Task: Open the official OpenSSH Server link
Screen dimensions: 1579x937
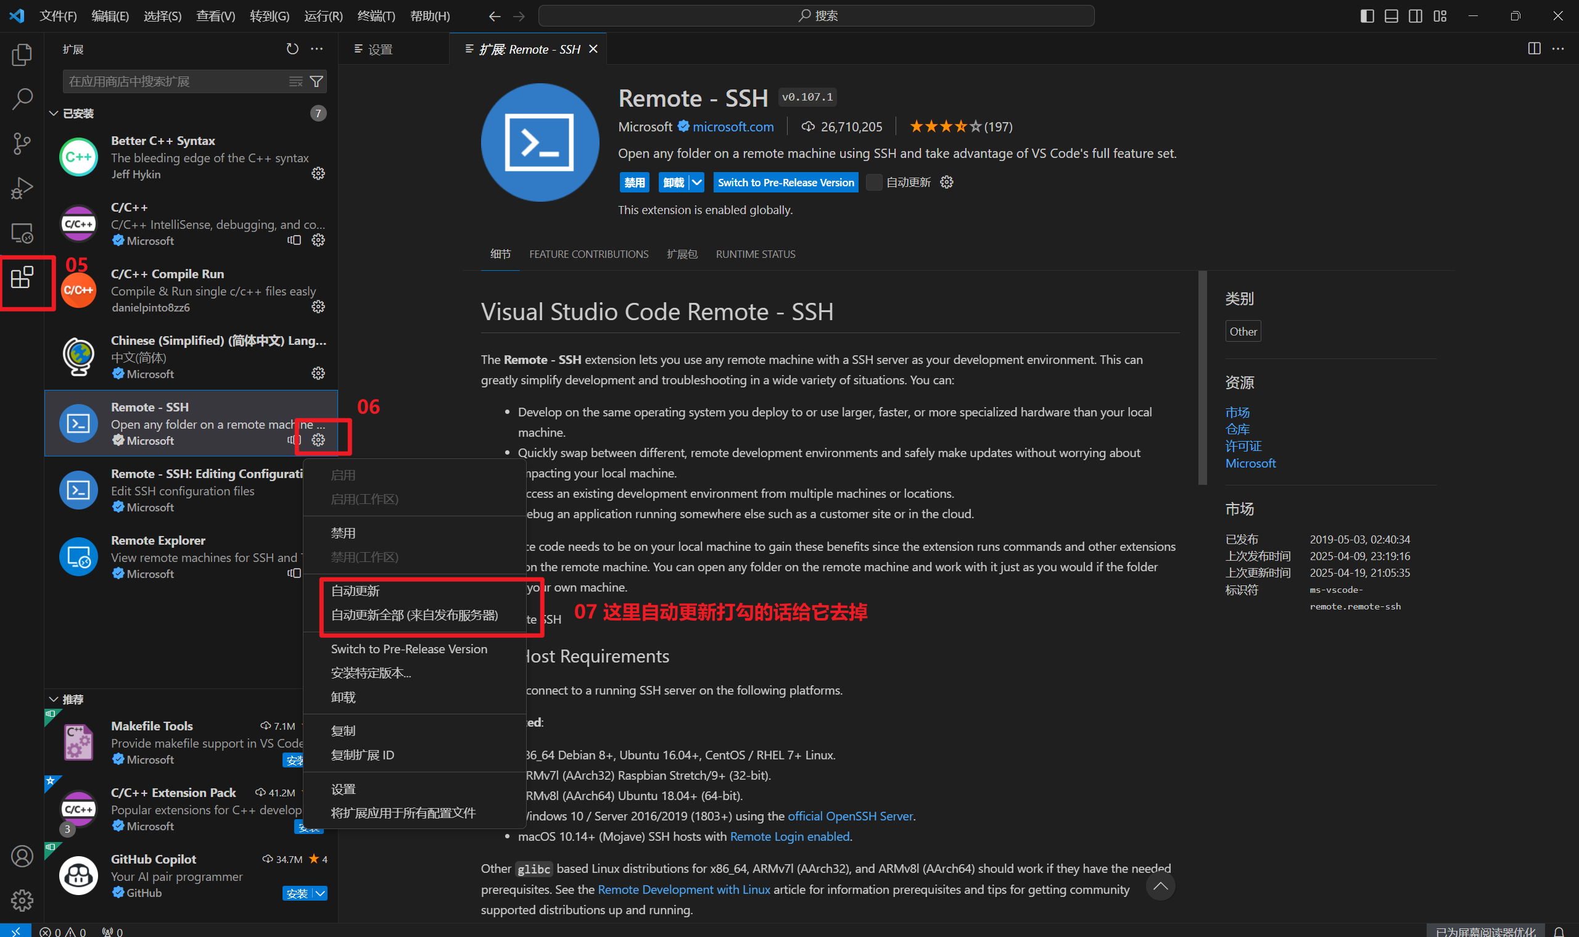Action: coord(850,815)
